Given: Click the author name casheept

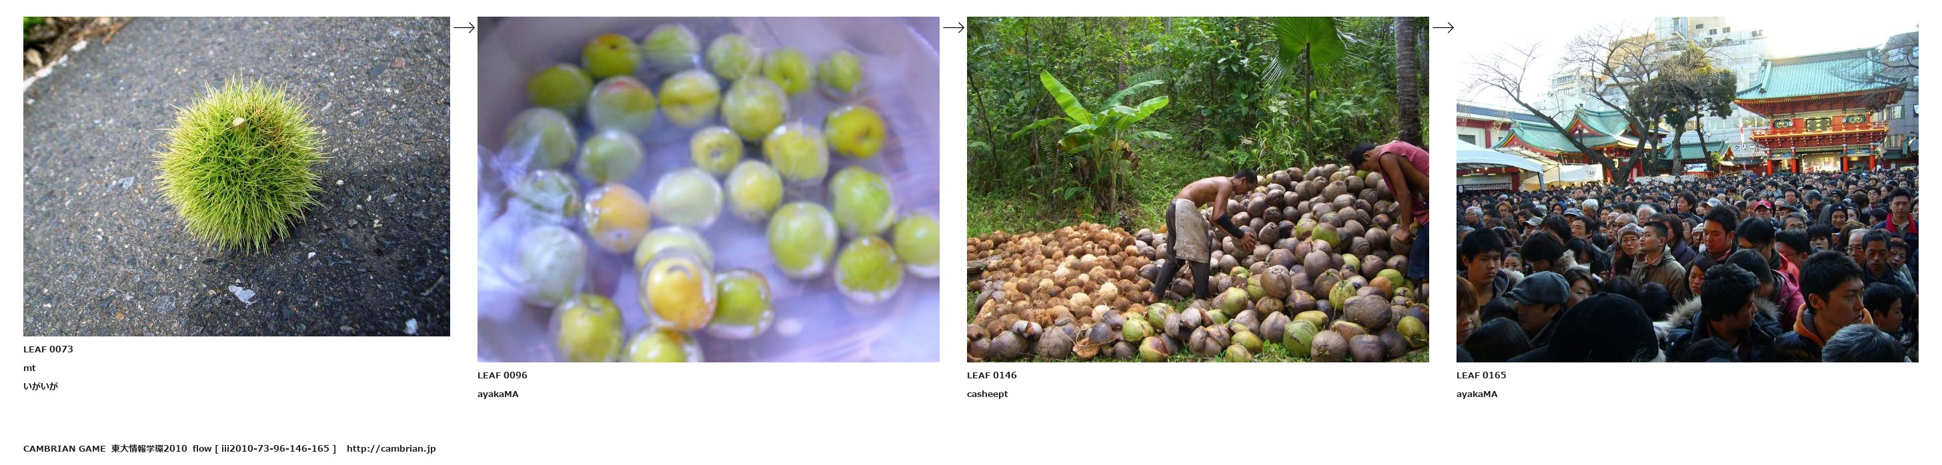Looking at the screenshot, I should pyautogui.click(x=987, y=394).
